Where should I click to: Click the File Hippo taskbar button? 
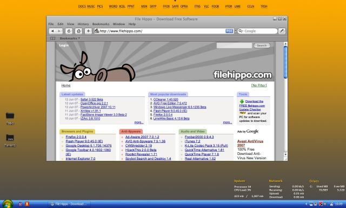tap(69, 204)
